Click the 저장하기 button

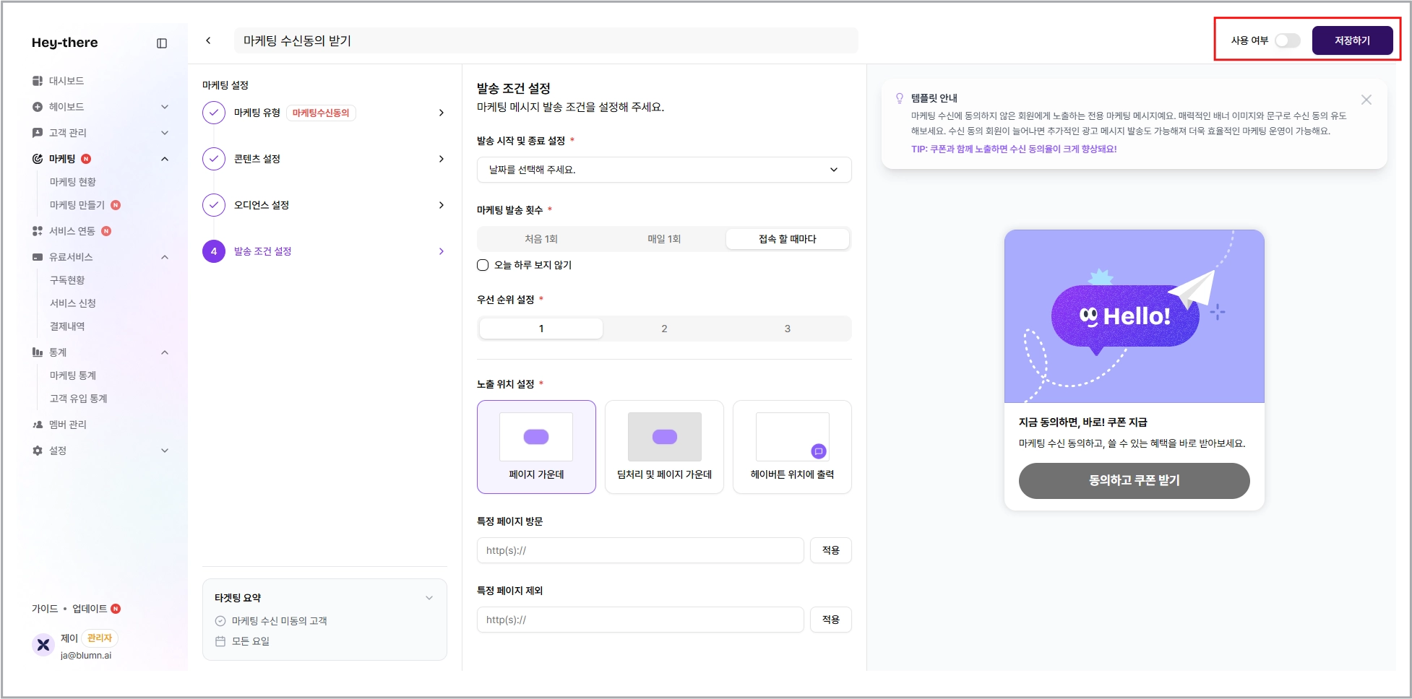[1352, 40]
